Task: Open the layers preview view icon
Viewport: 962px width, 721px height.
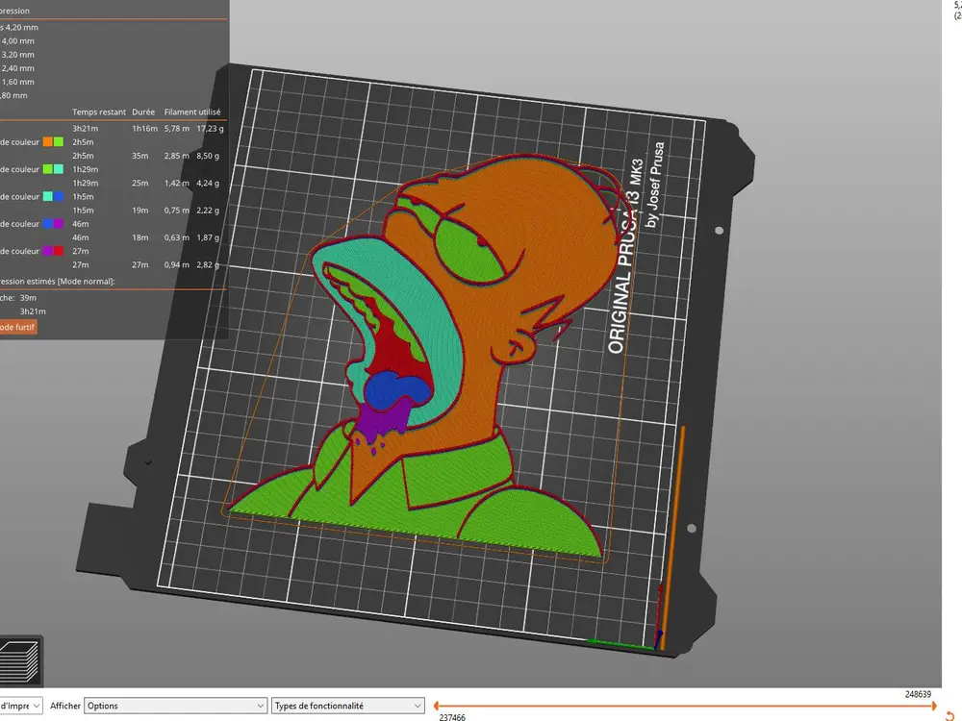Action: pyautogui.click(x=20, y=661)
